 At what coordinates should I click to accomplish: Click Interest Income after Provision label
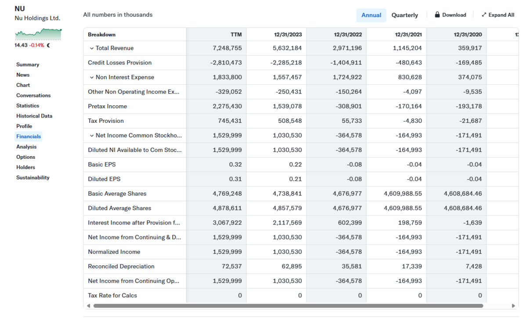[134, 222]
